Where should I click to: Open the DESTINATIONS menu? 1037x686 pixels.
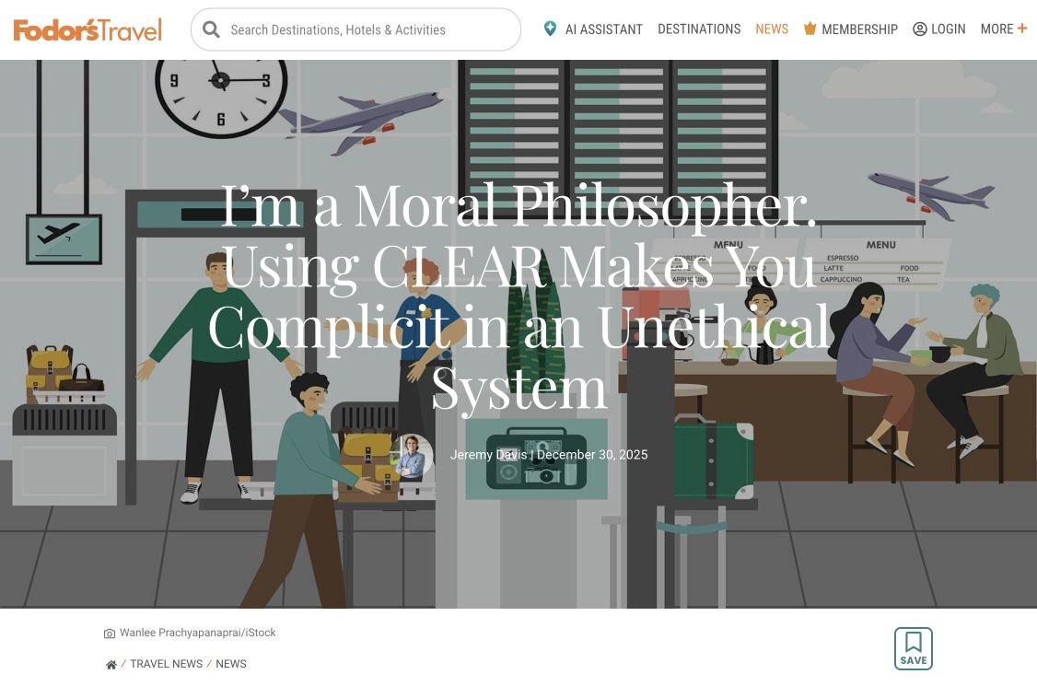tap(699, 29)
